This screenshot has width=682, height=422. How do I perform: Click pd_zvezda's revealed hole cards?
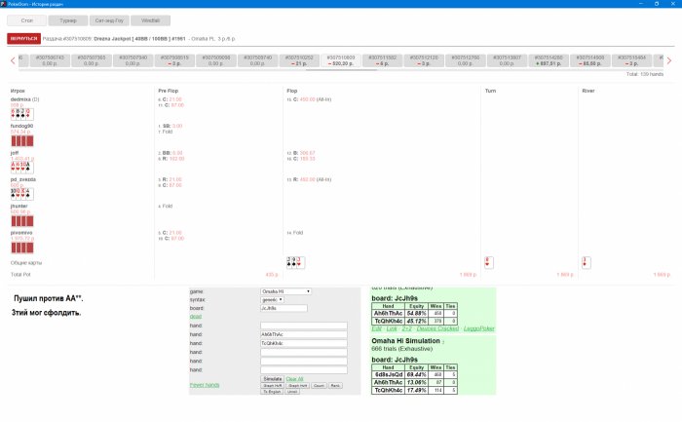point(22,194)
